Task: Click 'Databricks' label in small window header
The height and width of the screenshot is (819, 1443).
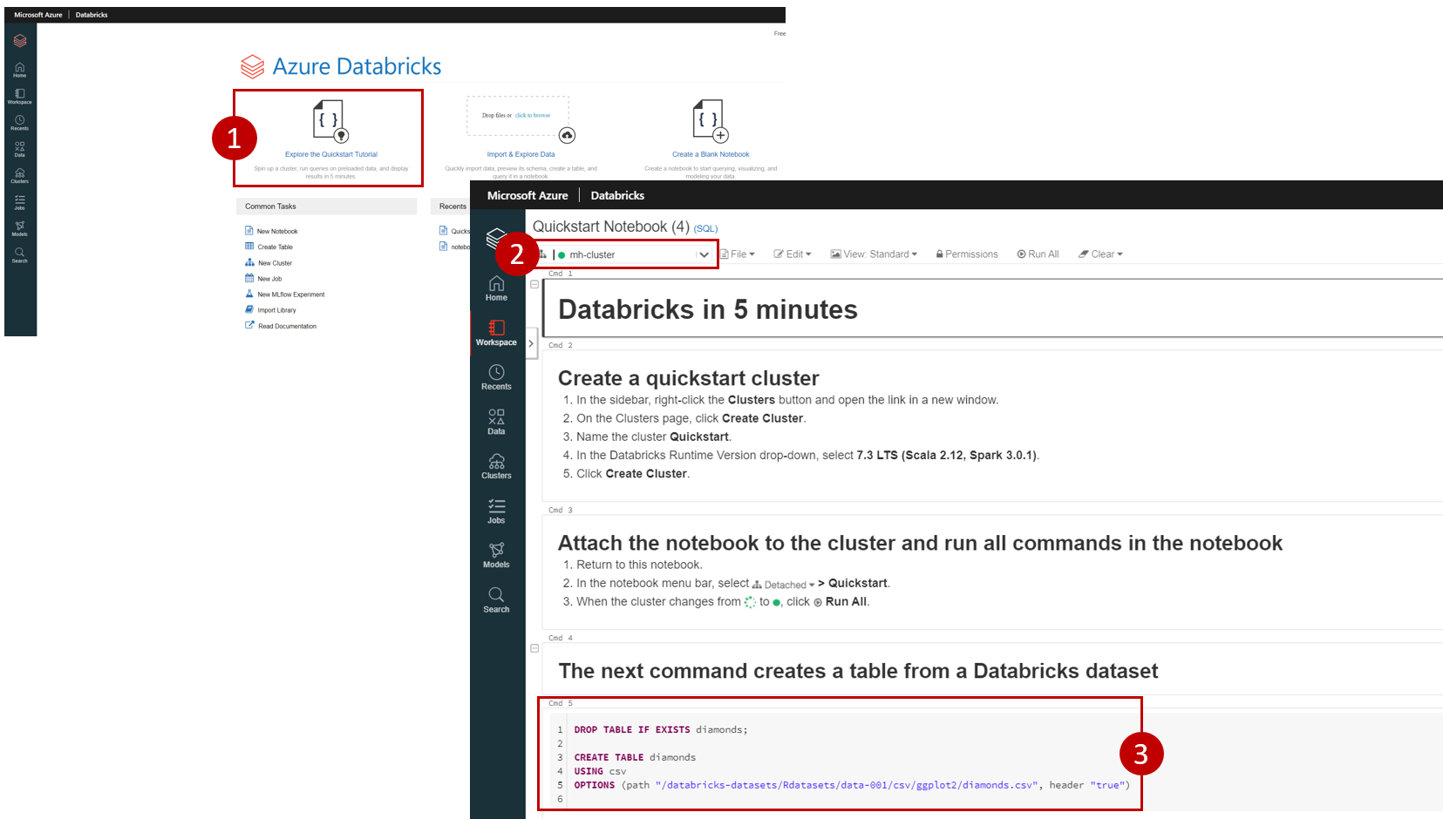Action: pos(92,15)
